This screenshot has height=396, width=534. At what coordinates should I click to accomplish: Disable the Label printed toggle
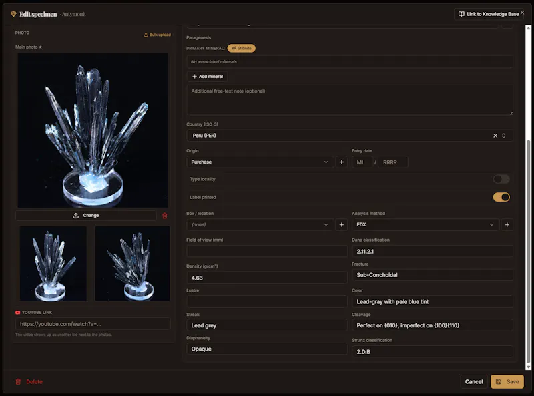501,197
